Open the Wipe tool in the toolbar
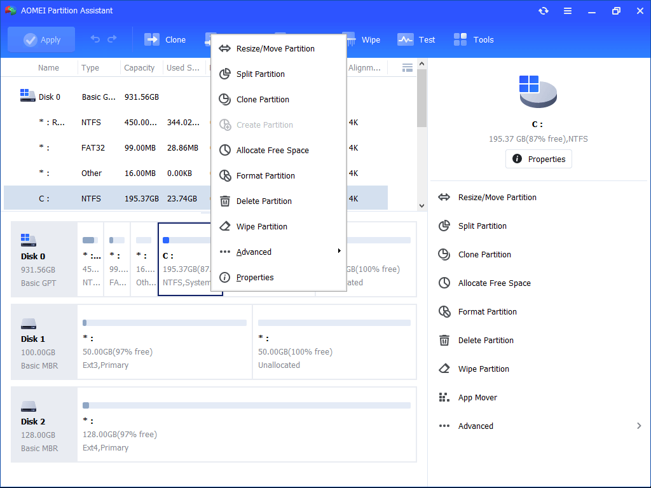This screenshot has height=488, width=651. point(362,39)
